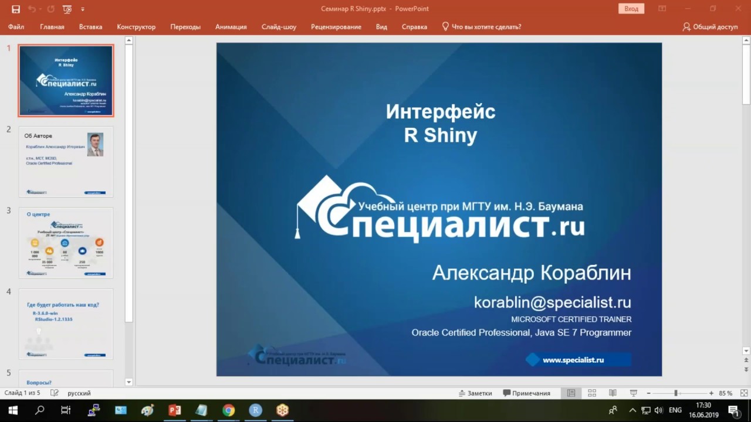The height and width of the screenshot is (422, 751).
Task: Open the volume control in system tray
Action: point(658,410)
